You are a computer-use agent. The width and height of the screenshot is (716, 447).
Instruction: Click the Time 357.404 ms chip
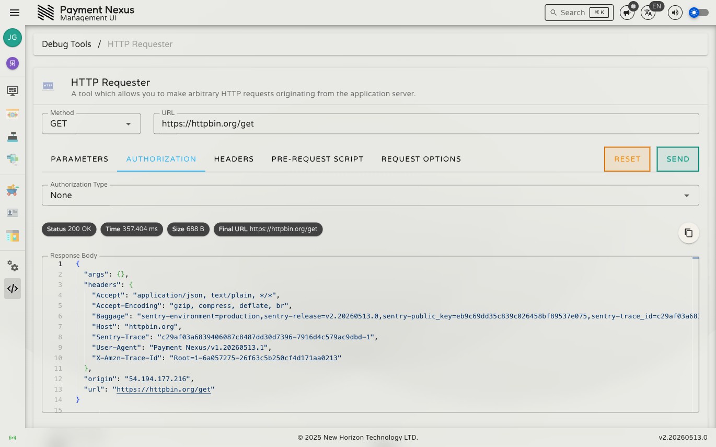tap(132, 229)
